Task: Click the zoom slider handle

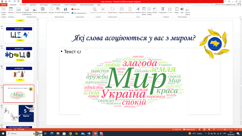Action: click(225, 130)
